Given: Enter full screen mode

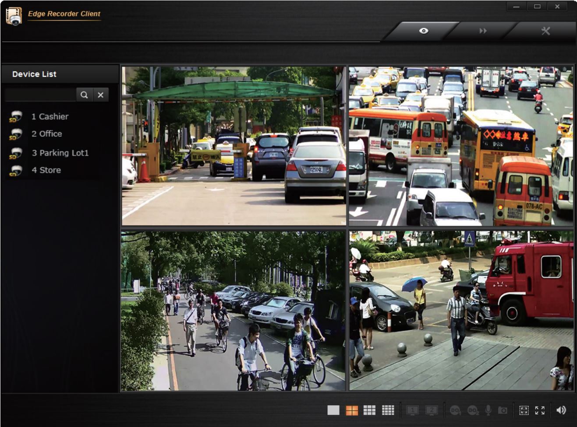Looking at the screenshot, I should (540, 410).
